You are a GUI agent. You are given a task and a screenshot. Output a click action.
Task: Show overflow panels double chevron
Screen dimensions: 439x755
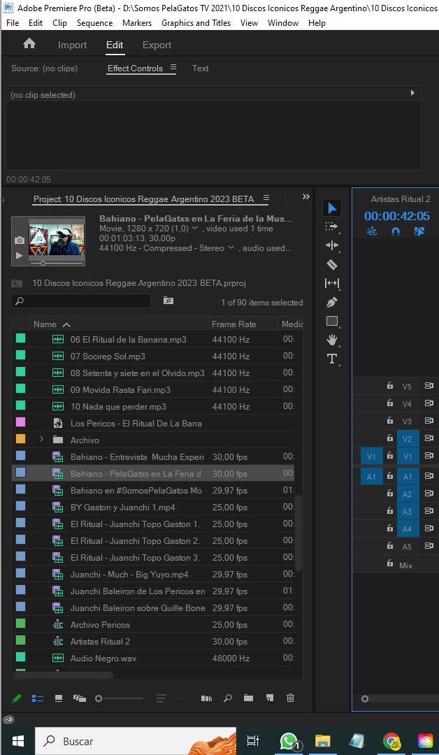pos(305,196)
